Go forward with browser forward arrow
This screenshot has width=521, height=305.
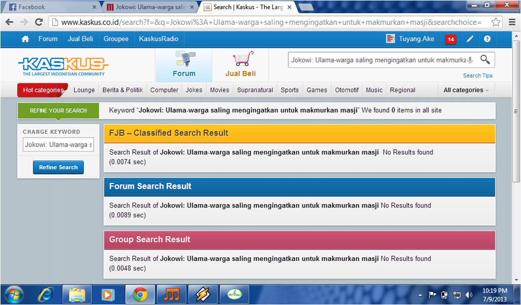[x=24, y=22]
